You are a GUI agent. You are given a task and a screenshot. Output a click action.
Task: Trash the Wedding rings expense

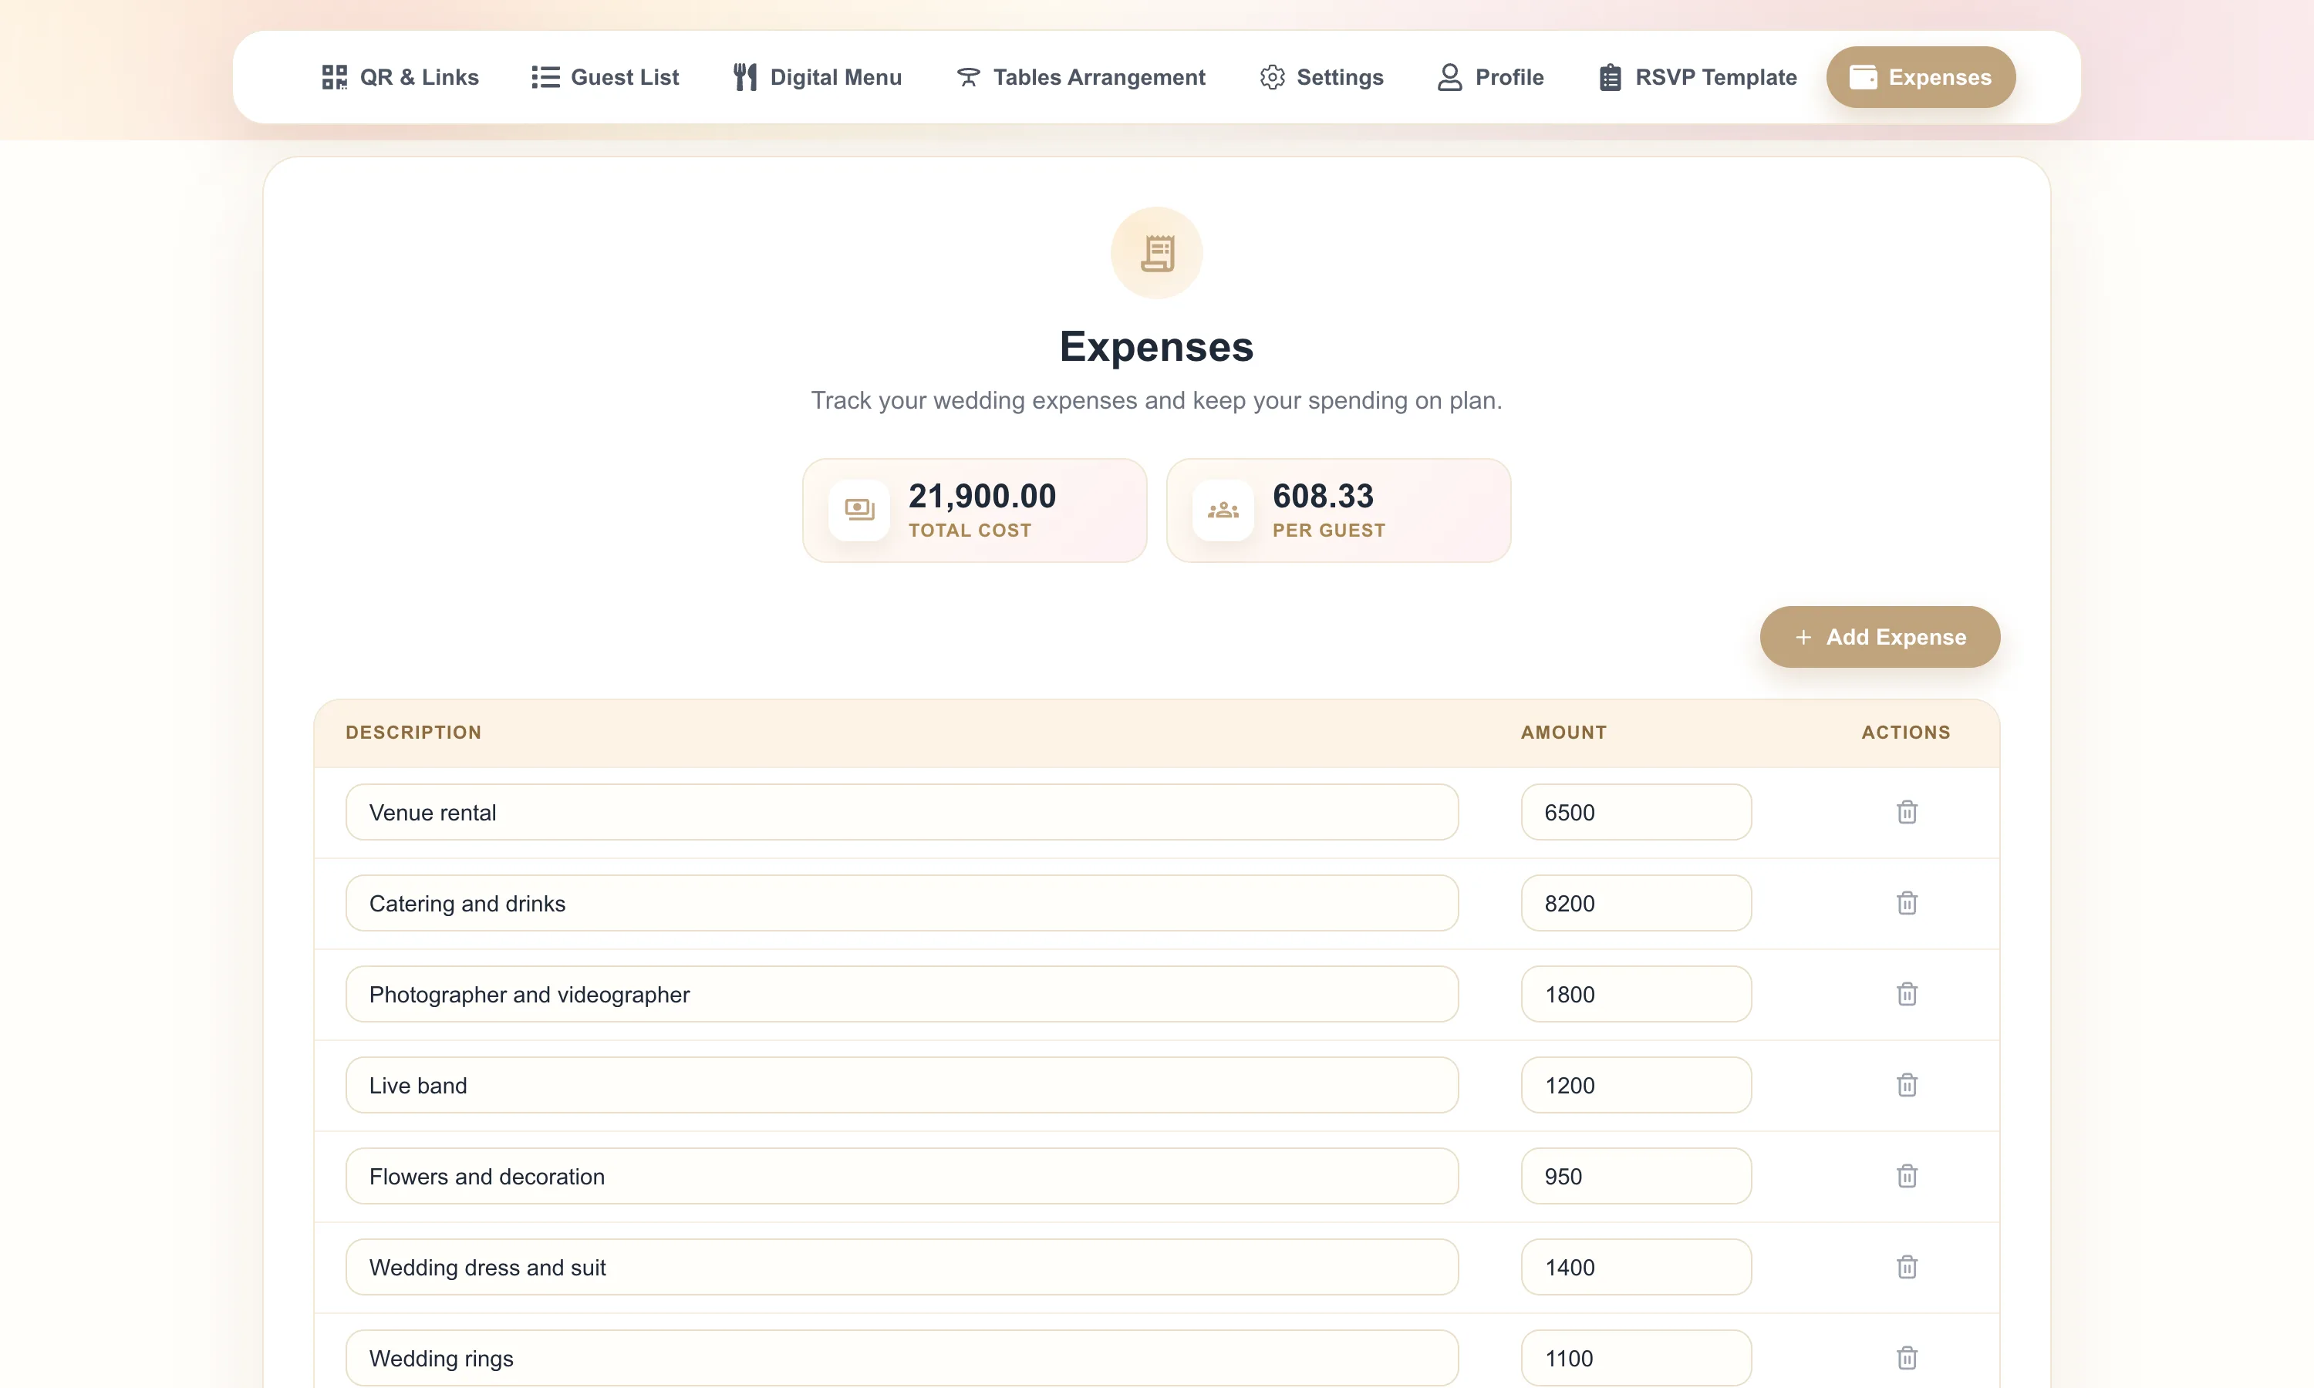1906,1357
